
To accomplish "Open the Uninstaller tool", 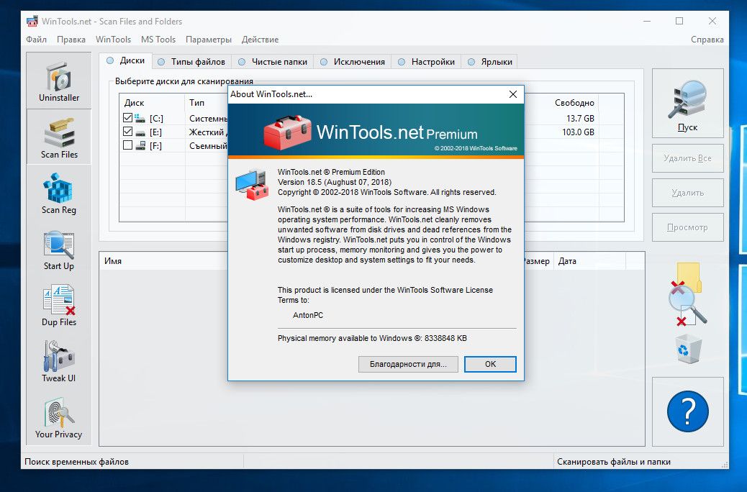I will (x=59, y=81).
